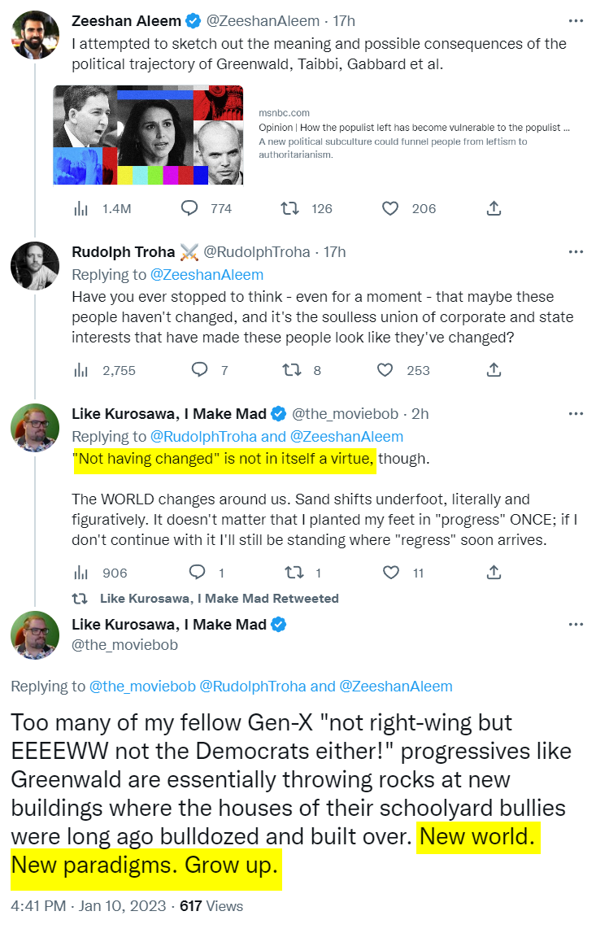The image size is (596, 933).
Task: Open more options on the Gen-X tweet
Action: coord(576,625)
